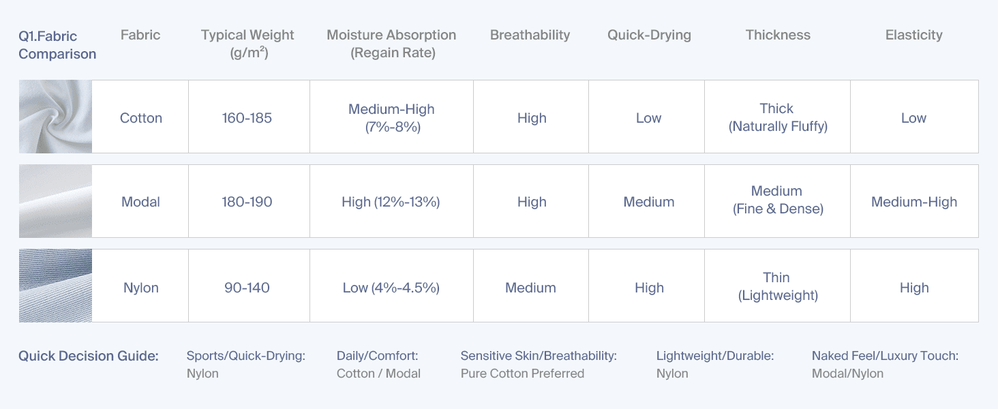998x409 pixels.
Task: Select the Typical Weight column header
Action: (247, 44)
